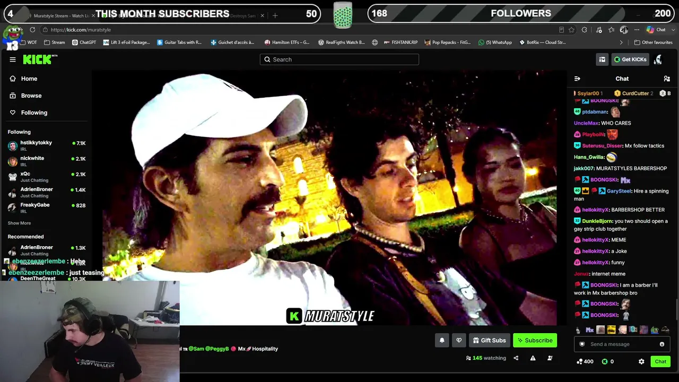Click DunkleBjorn's username in chat
The image size is (679, 382).
click(x=597, y=221)
